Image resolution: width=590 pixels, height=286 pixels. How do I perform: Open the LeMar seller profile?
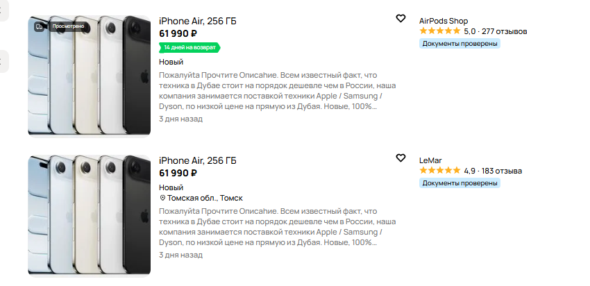(x=430, y=160)
